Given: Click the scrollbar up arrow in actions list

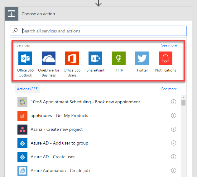Looking at the screenshot, I should [x=183, y=98].
